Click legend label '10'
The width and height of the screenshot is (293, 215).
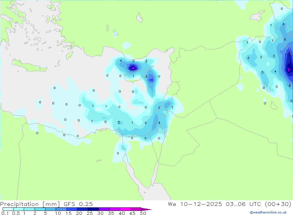[x=58, y=213]
